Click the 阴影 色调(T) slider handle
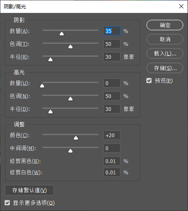Screen dimensions: 188x211 click(x=70, y=47)
